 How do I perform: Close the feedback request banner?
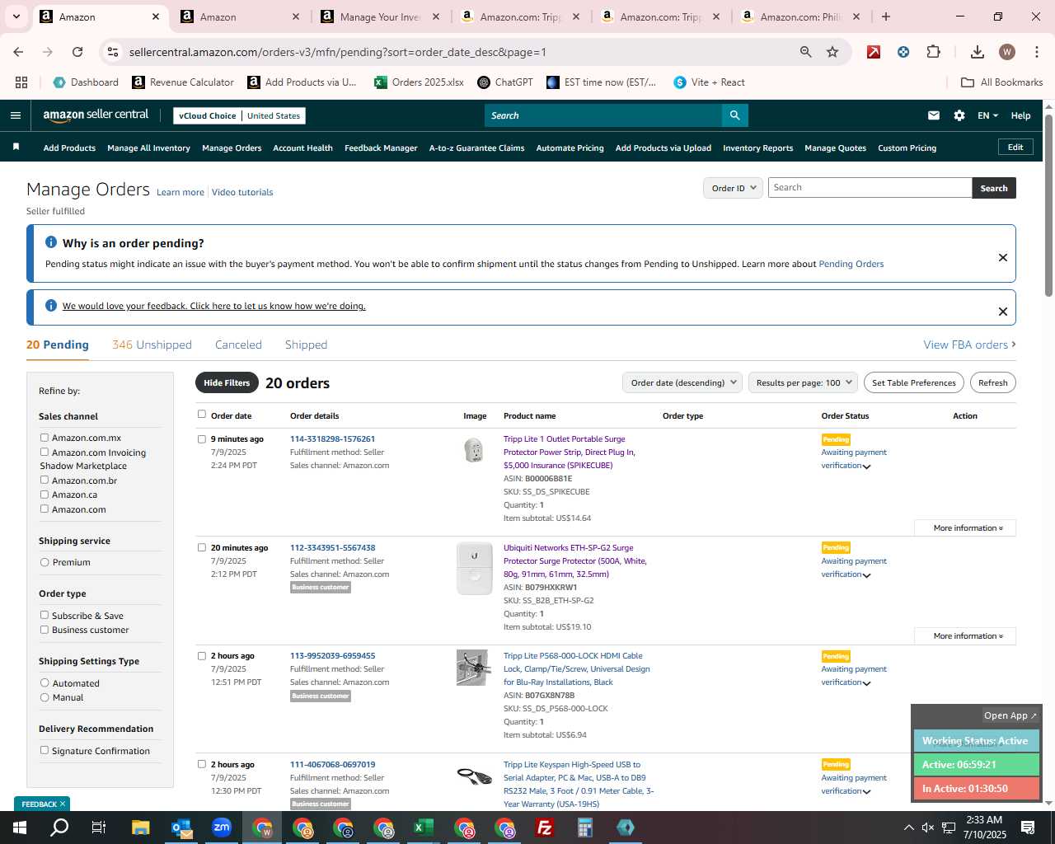point(1003,312)
